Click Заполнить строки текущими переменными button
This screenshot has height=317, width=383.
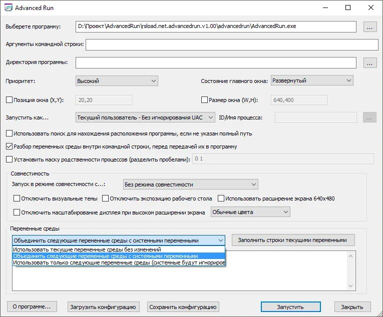click(x=293, y=240)
